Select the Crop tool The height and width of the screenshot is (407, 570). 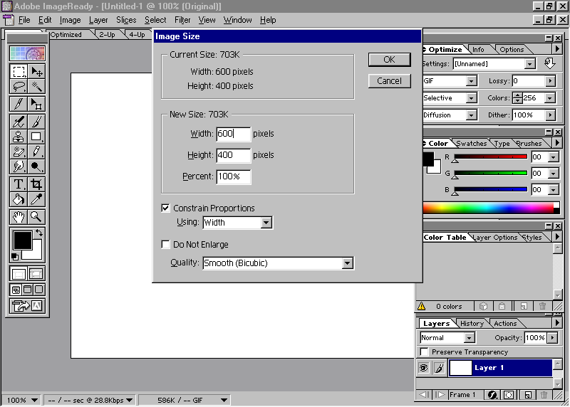pyautogui.click(x=36, y=184)
